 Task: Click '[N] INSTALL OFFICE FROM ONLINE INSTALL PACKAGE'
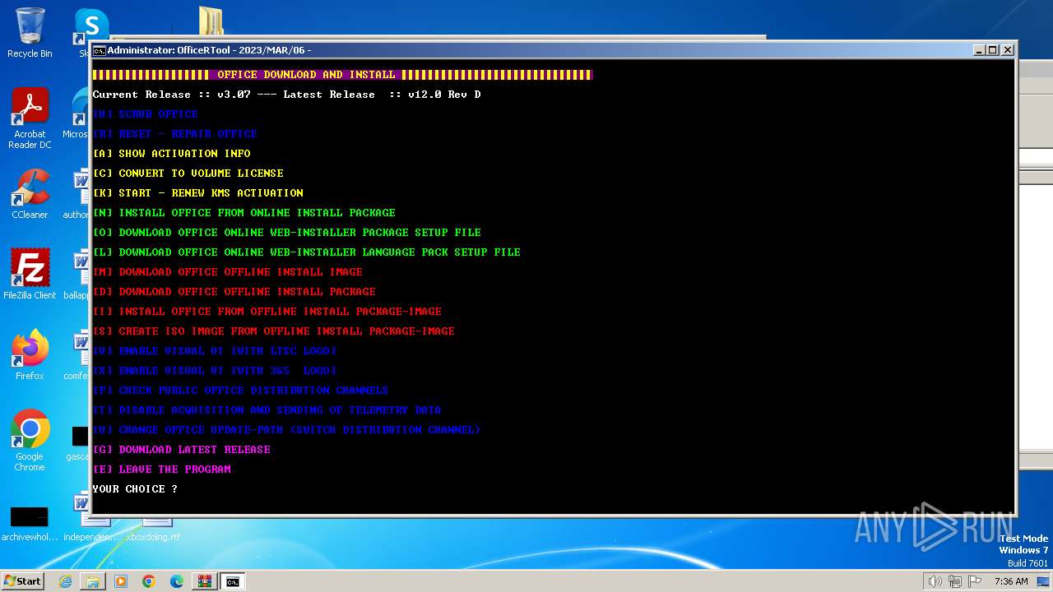click(x=244, y=213)
